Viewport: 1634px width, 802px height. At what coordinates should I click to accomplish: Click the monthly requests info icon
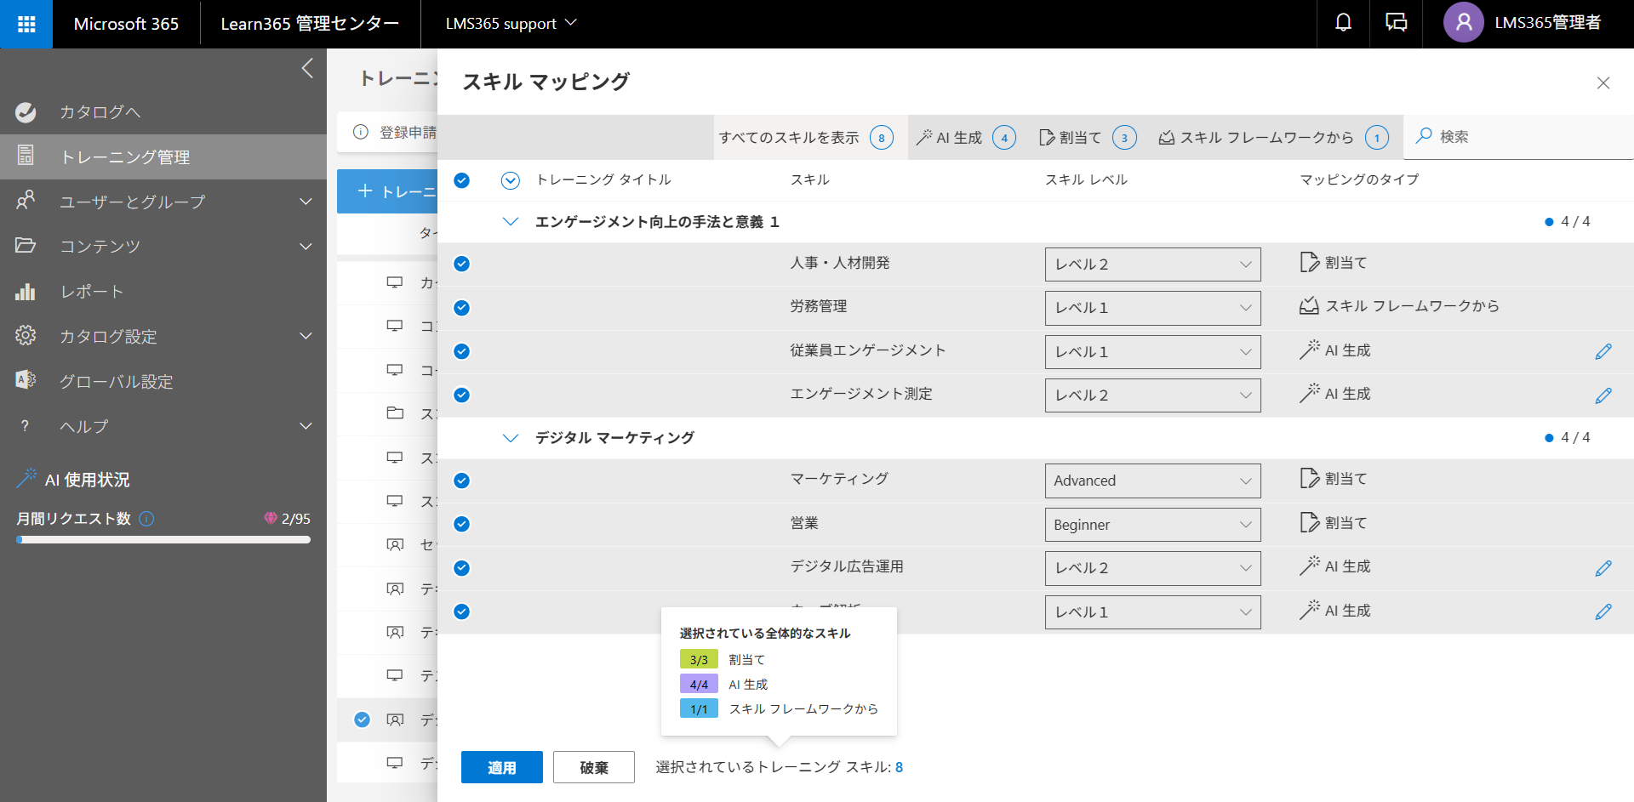tap(146, 519)
